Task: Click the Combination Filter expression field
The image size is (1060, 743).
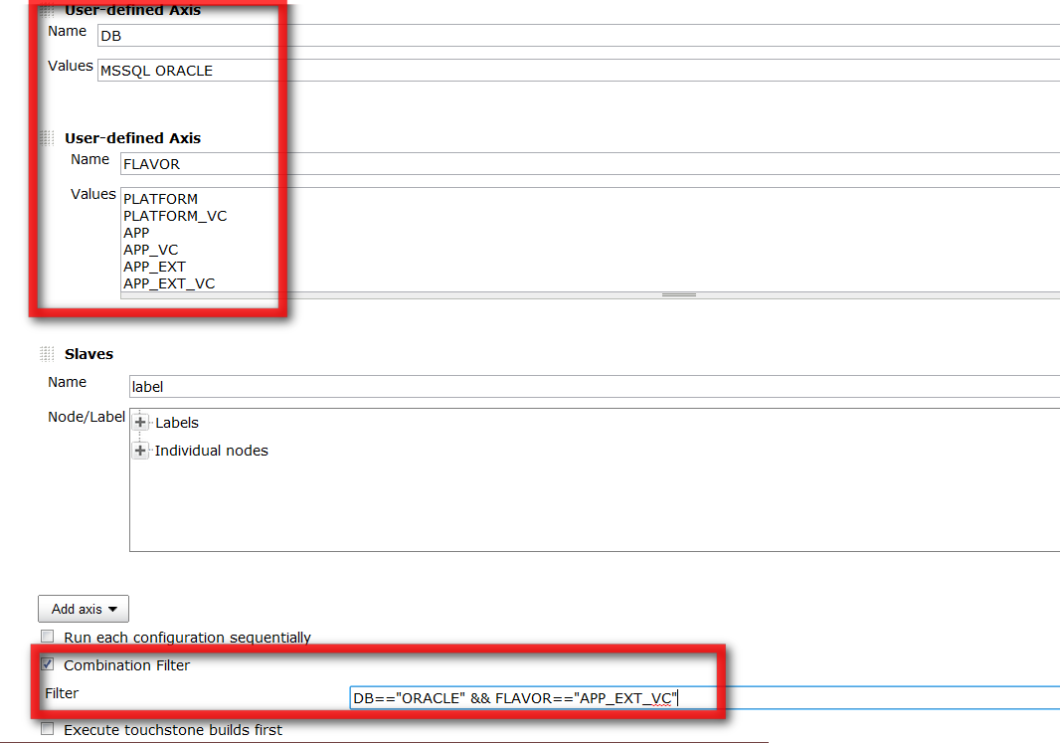Action: tap(704, 697)
